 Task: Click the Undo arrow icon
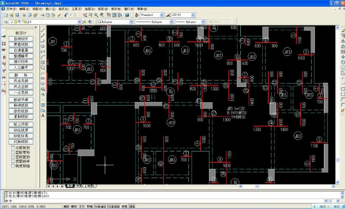click(66, 15)
